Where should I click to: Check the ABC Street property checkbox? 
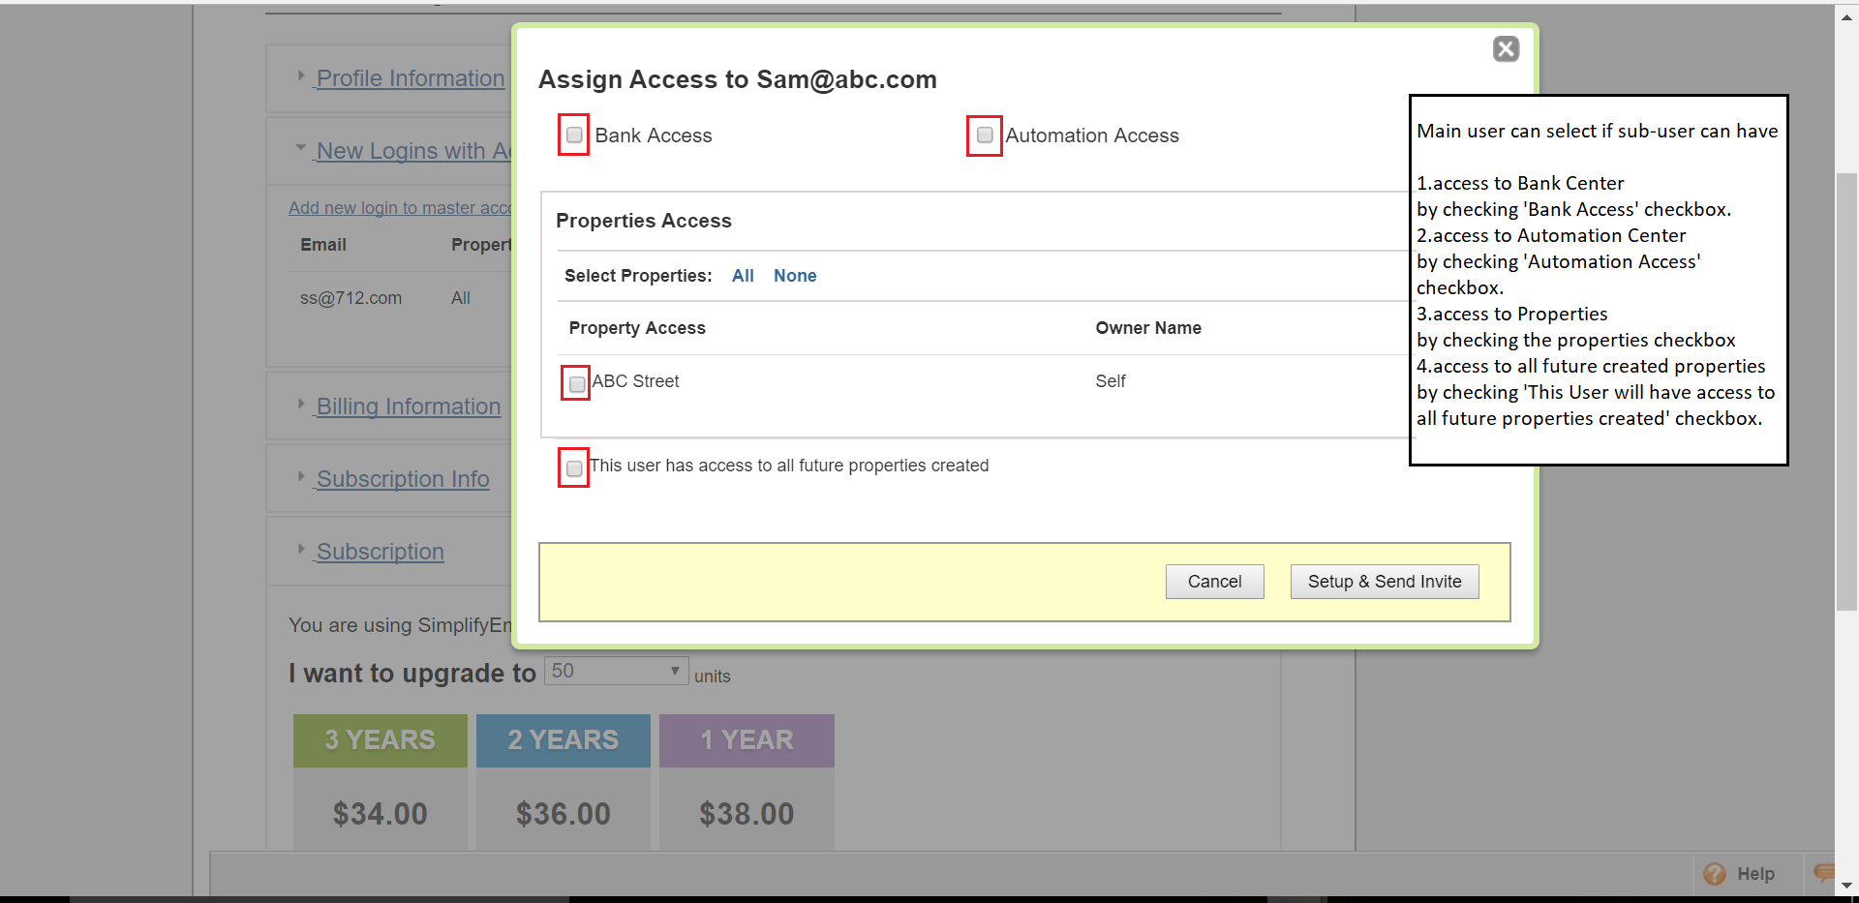click(x=577, y=384)
